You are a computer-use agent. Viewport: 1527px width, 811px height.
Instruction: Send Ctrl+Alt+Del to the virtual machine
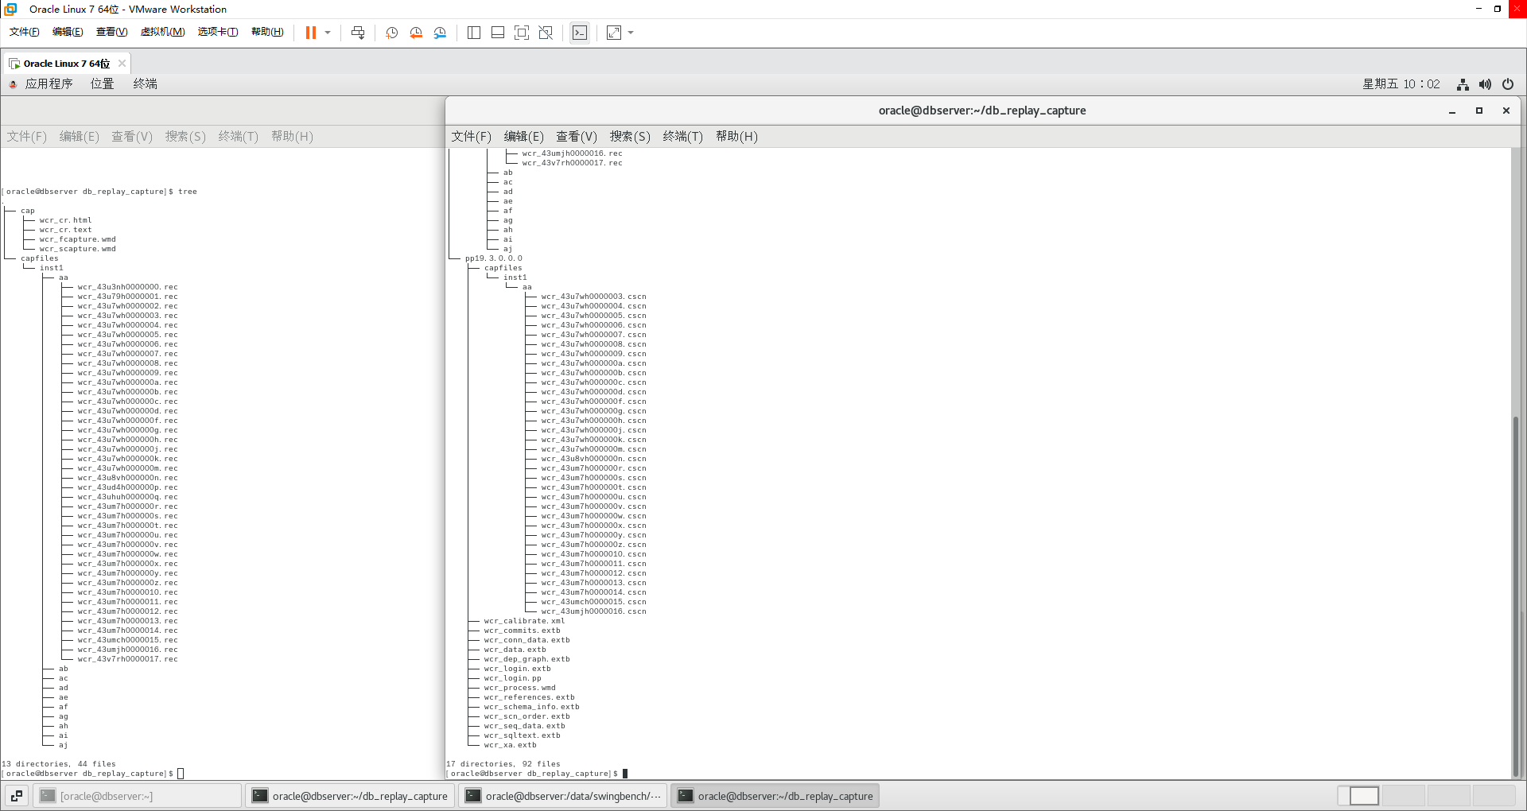point(358,33)
